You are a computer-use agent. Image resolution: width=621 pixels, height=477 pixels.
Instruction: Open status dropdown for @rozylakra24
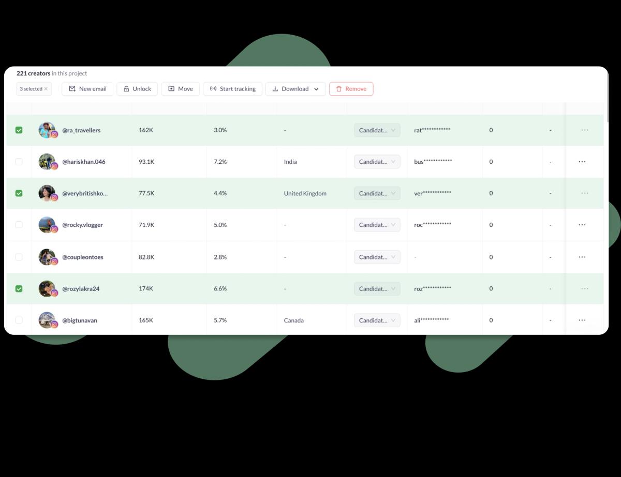[377, 288]
